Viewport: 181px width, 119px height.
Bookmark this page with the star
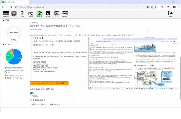(156, 7)
